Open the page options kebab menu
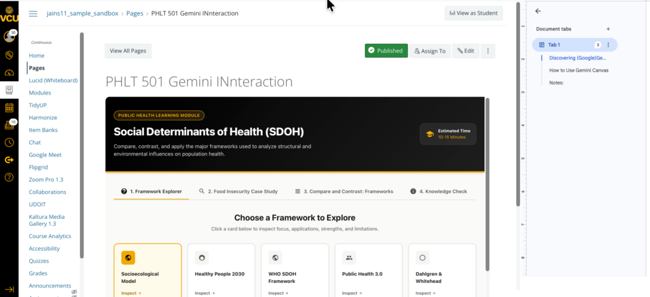This screenshot has width=650, height=297. tap(488, 51)
